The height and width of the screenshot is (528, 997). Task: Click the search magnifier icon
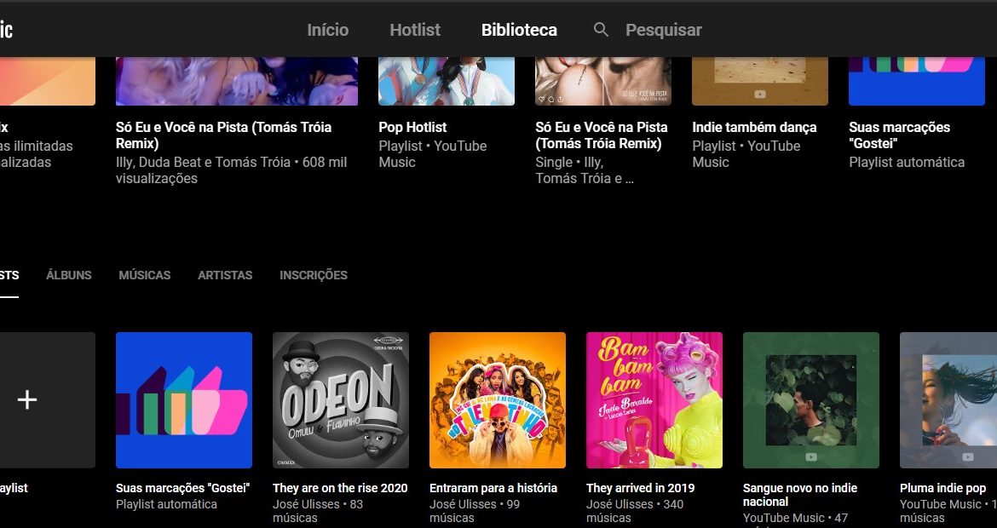(x=601, y=30)
